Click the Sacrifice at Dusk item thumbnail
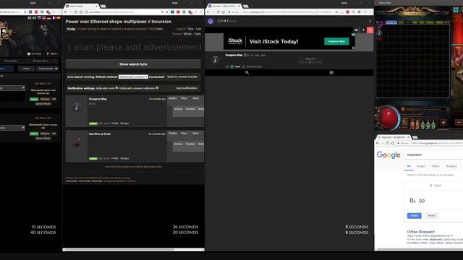The width and height of the screenshot is (463, 260). click(77, 143)
